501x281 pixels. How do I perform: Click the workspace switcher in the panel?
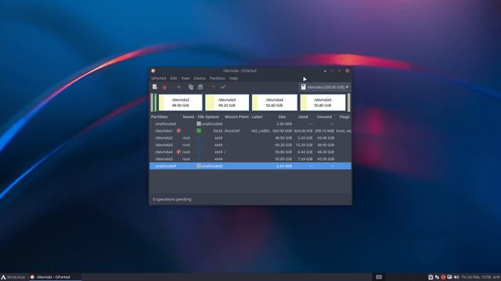coord(379,277)
